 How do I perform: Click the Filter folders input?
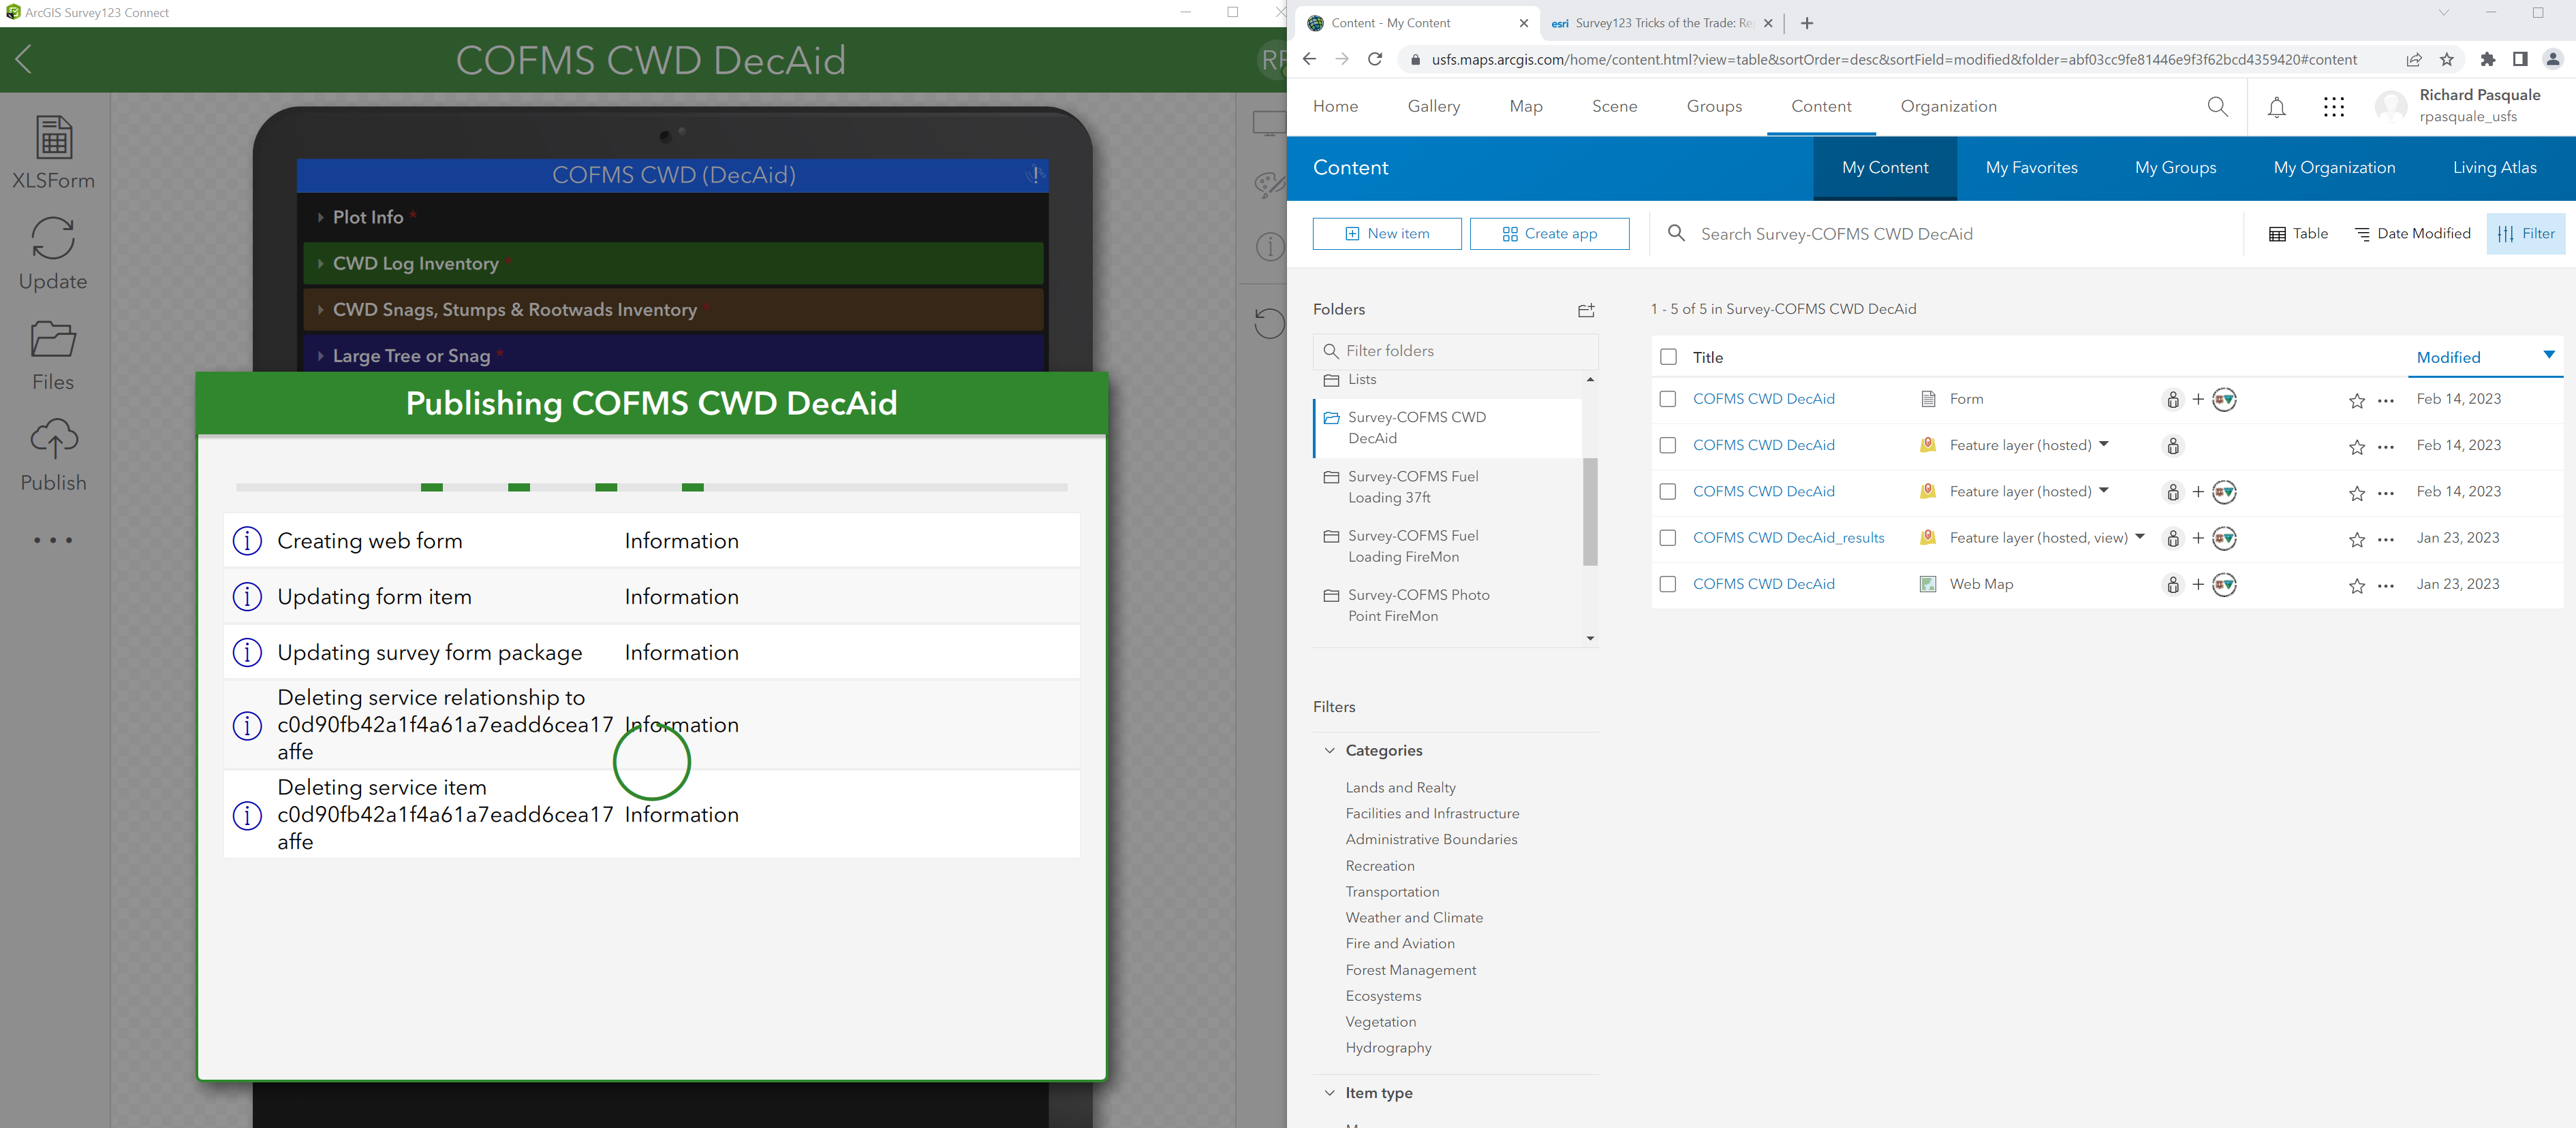[1455, 351]
